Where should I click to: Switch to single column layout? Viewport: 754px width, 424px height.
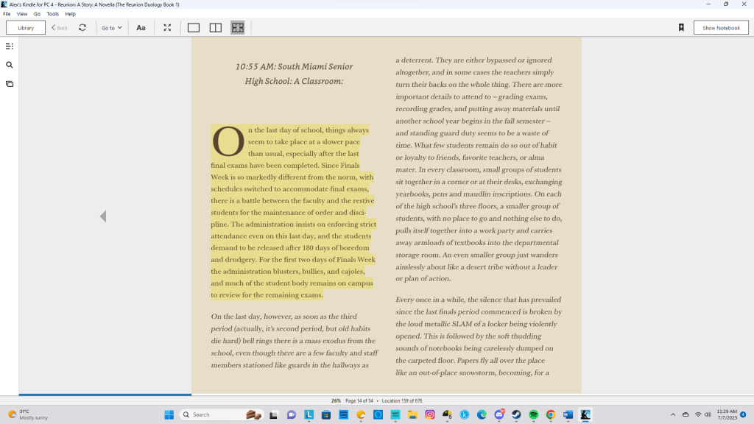click(194, 28)
